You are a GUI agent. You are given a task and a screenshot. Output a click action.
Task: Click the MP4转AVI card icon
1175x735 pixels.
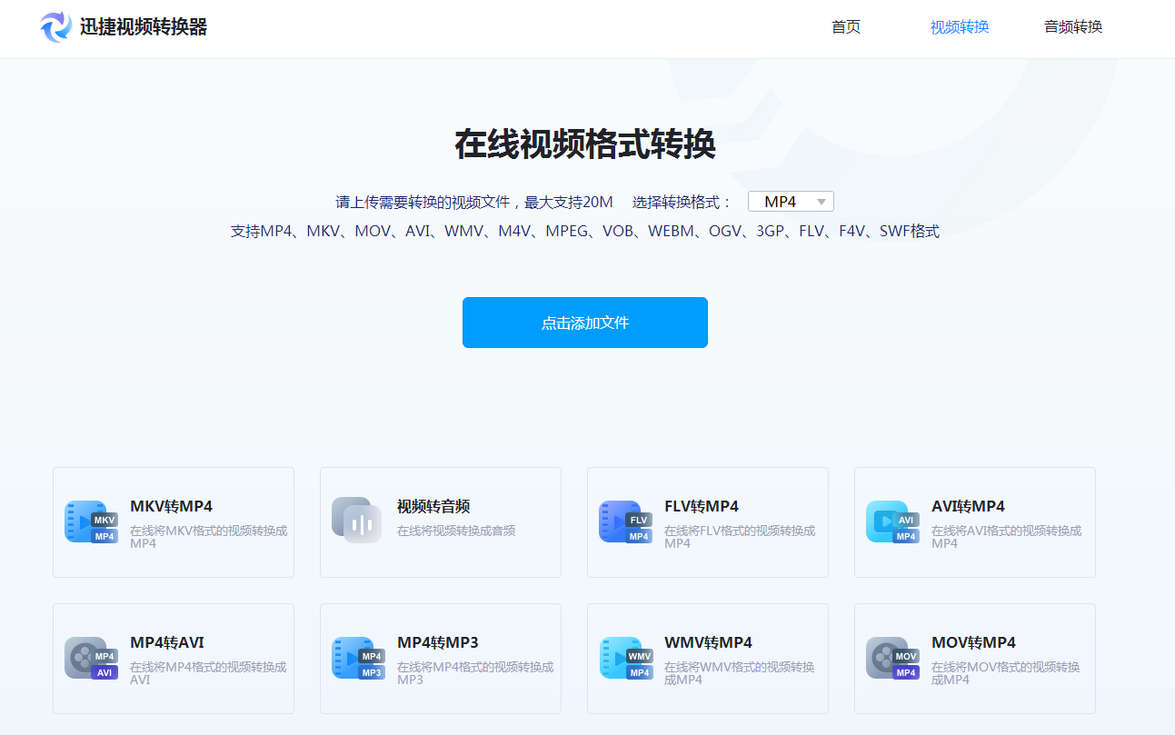coord(91,658)
